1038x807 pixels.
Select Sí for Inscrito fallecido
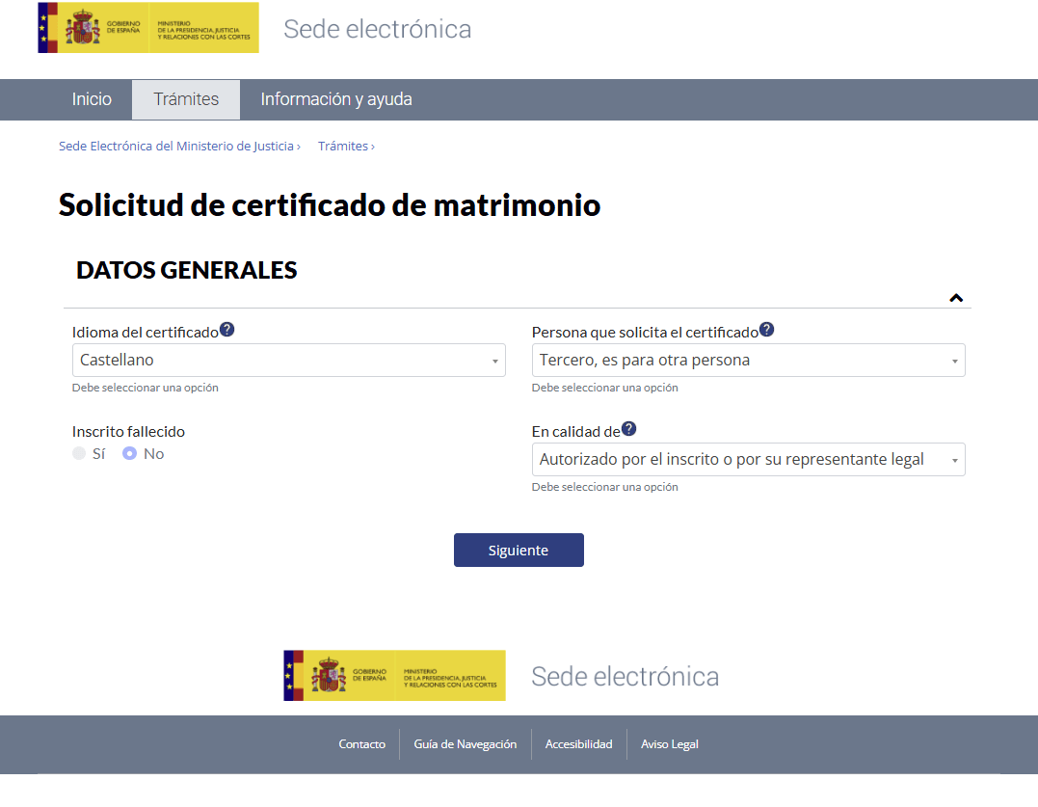[79, 452]
